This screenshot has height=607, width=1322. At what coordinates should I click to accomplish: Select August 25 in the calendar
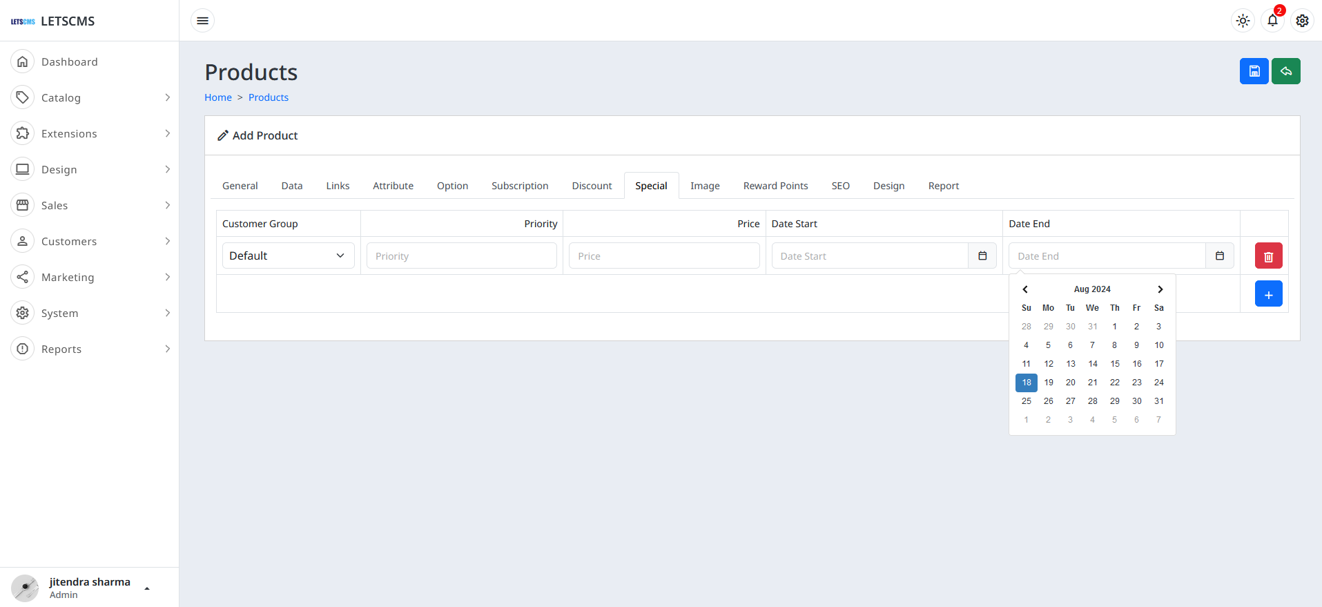[1027, 401]
